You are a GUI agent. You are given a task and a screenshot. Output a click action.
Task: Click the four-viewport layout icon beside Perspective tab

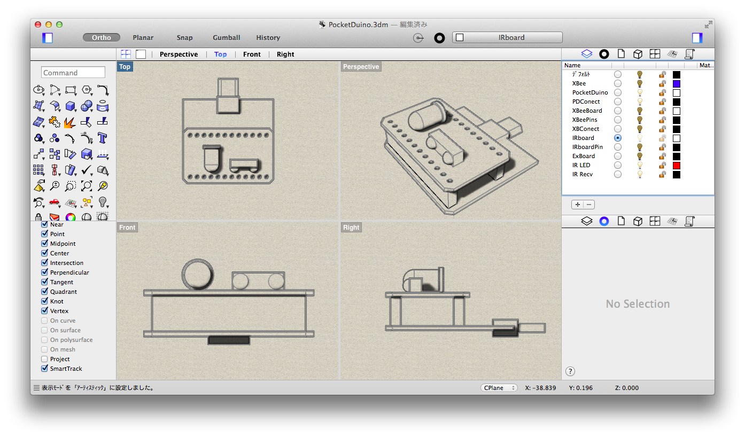tap(126, 54)
